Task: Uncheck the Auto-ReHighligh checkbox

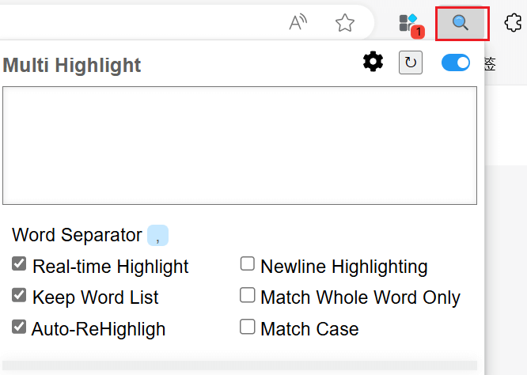Action: pos(20,326)
